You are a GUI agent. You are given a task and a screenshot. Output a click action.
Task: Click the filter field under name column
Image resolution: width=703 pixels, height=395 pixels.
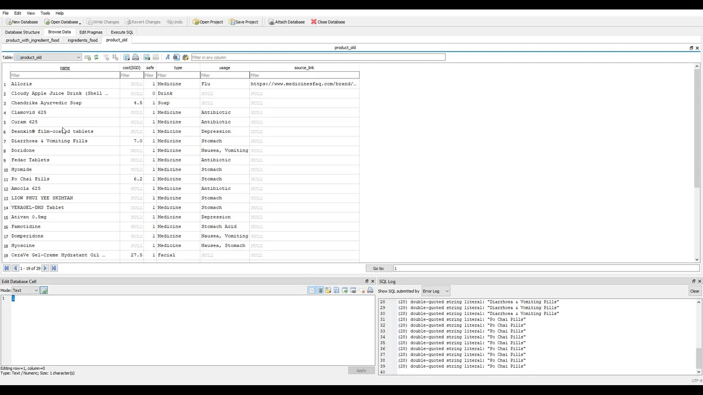pos(65,75)
